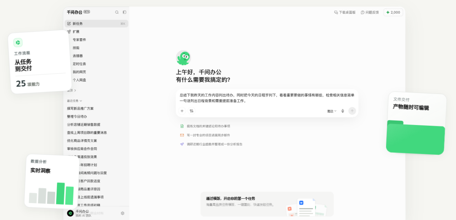
Task: Open recent task 审核供应商合作合同
Action: point(82,149)
